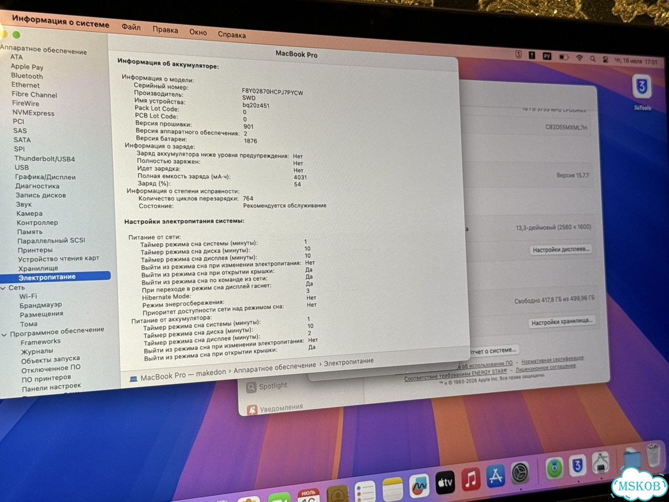Open Calendar from the Dock
The image size is (669, 502).
coord(309,496)
